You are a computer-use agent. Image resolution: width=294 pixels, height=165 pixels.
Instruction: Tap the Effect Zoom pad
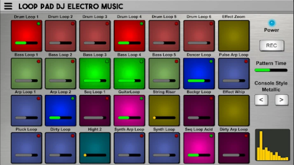tap(233, 35)
